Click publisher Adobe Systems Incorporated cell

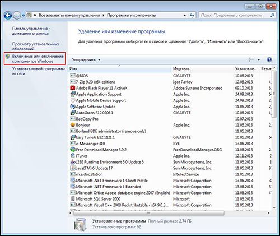[198, 88]
